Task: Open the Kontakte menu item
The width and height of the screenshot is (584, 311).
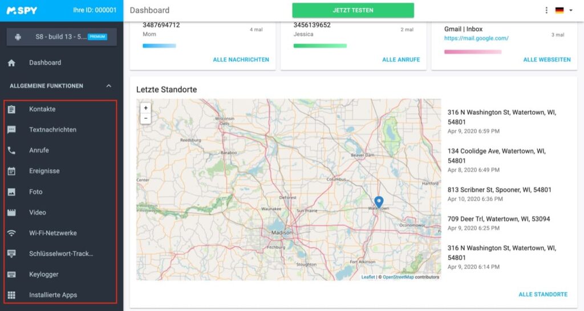Action: pos(42,109)
